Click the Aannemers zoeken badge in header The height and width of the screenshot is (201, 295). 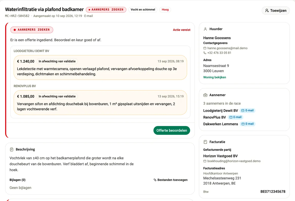[x=106, y=10]
